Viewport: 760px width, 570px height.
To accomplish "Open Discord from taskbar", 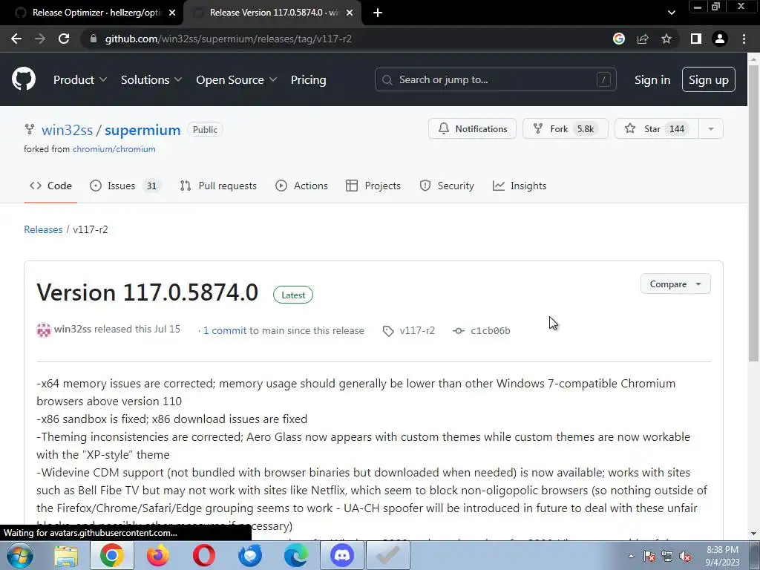I will click(342, 555).
